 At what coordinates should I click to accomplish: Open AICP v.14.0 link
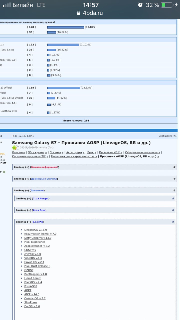32,294
